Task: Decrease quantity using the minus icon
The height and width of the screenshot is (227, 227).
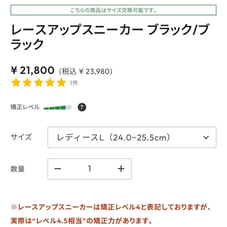Action: [58, 168]
